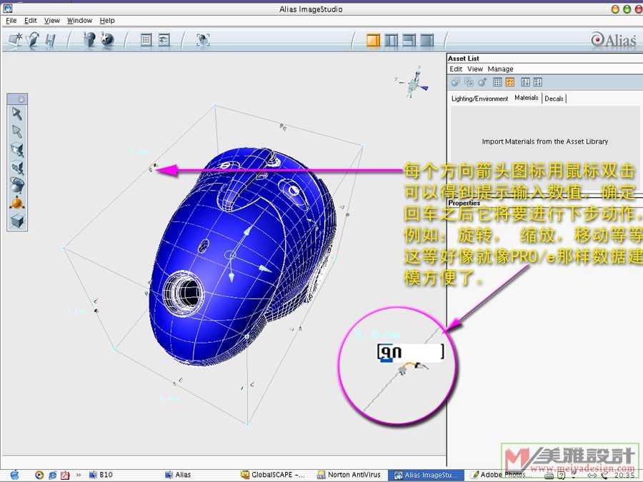Select the fourth layout icon on toolbar

pyautogui.click(x=427, y=40)
